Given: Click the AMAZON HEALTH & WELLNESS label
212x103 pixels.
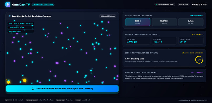Looking at the screenshot, I should tap(193, 53).
